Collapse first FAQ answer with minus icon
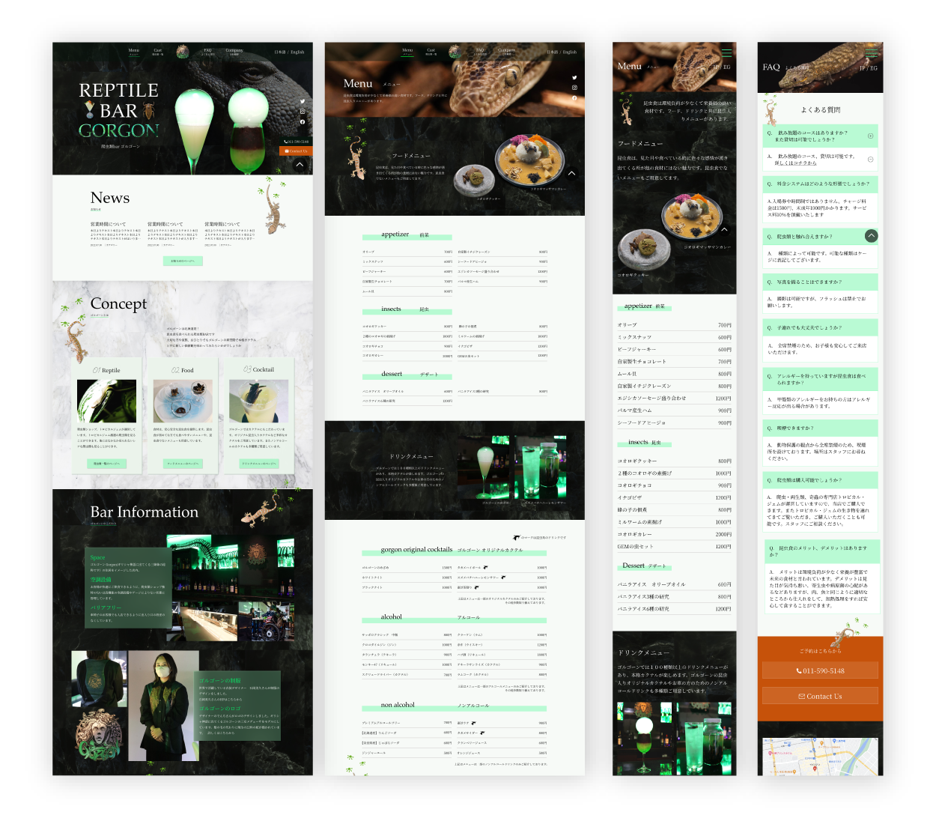936x818 pixels. [x=870, y=159]
